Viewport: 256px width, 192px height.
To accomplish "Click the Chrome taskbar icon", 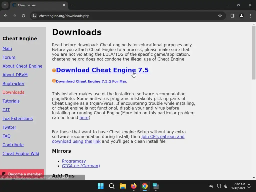I will [145, 186].
